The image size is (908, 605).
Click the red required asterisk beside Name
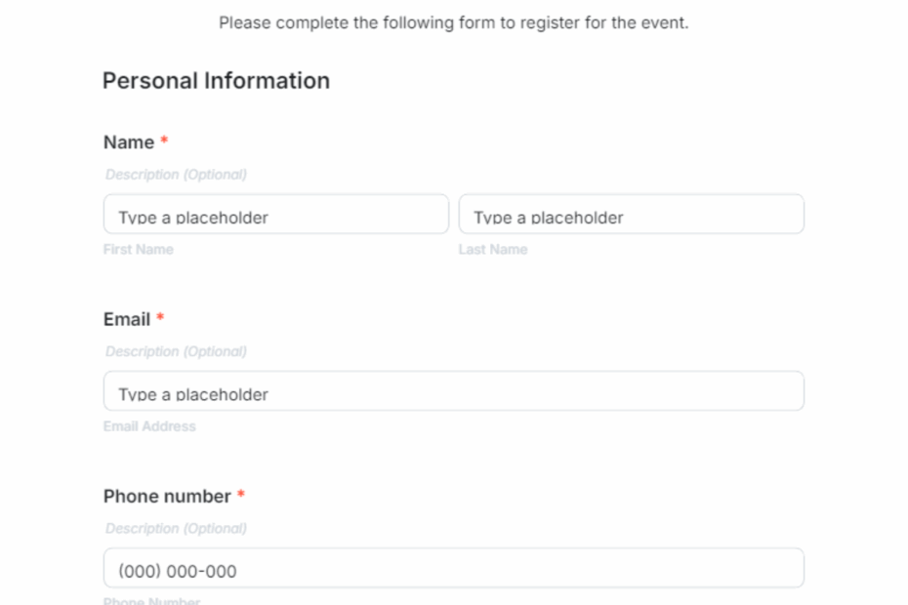(x=163, y=141)
